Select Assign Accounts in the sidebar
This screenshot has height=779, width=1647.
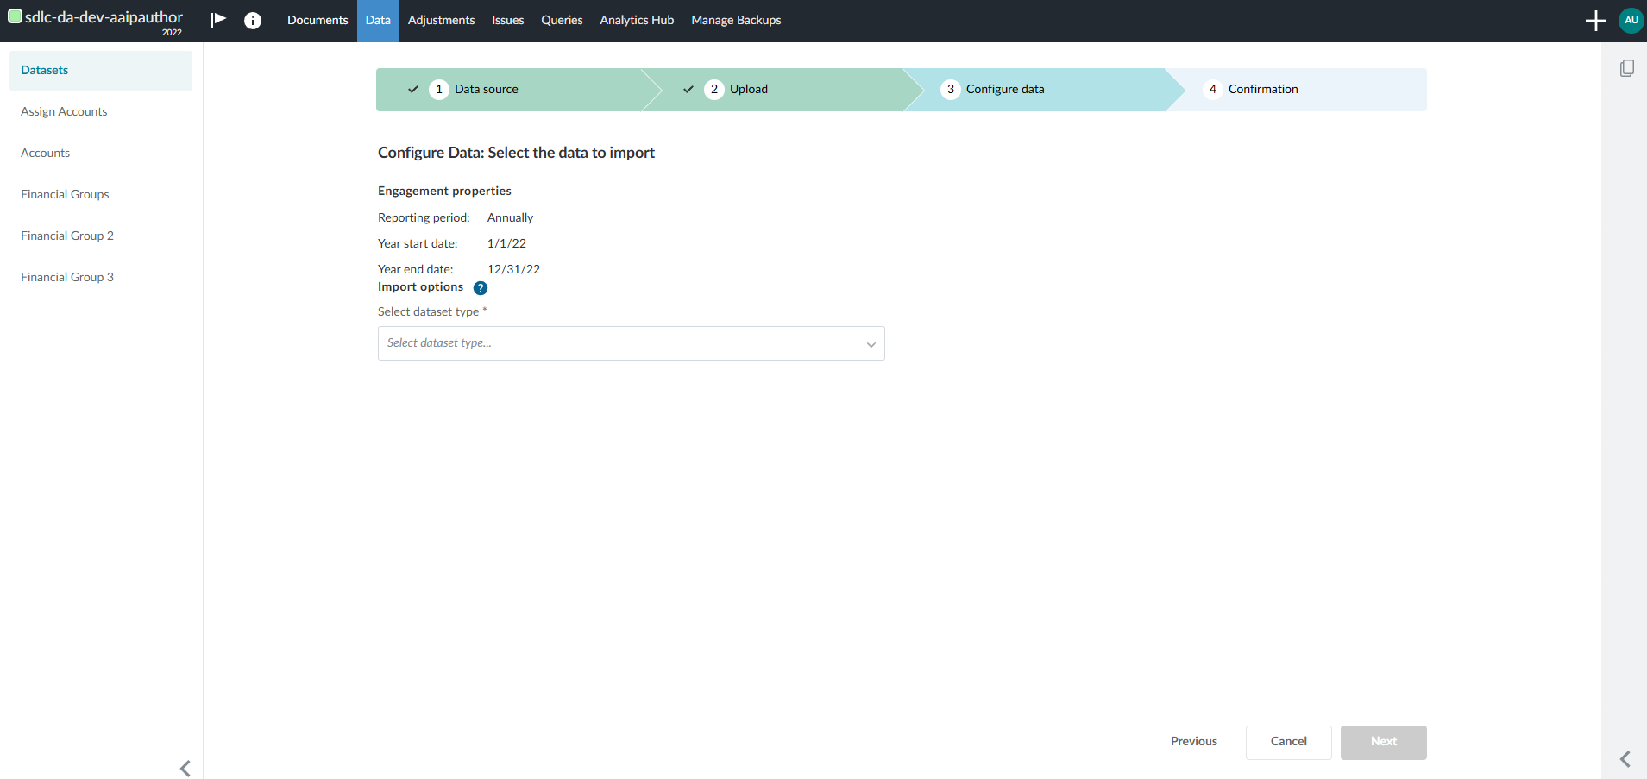pos(64,111)
